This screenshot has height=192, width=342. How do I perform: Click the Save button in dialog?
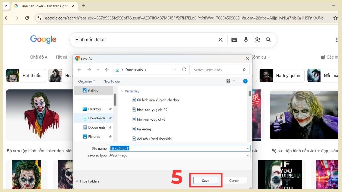[205, 181]
